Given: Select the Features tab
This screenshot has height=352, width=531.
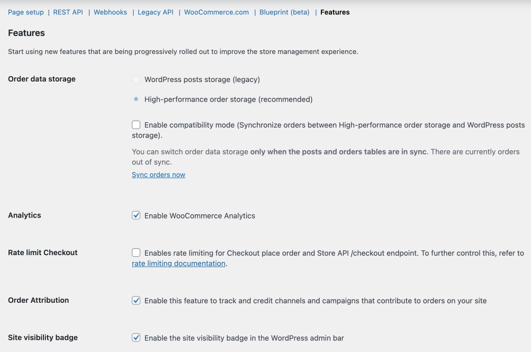Looking at the screenshot, I should click(335, 12).
